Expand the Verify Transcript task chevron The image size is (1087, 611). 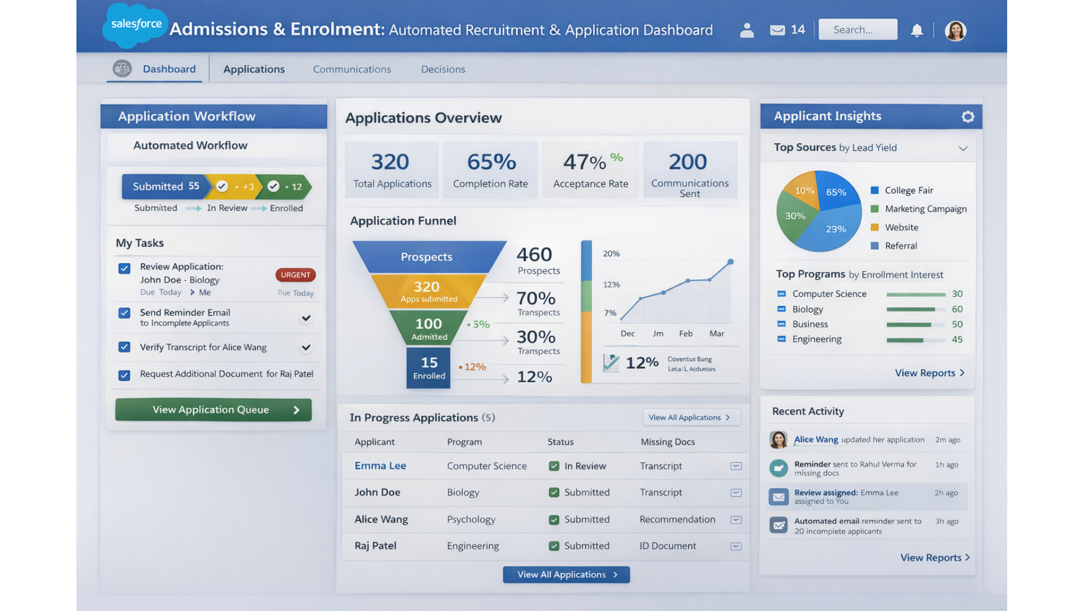point(306,347)
